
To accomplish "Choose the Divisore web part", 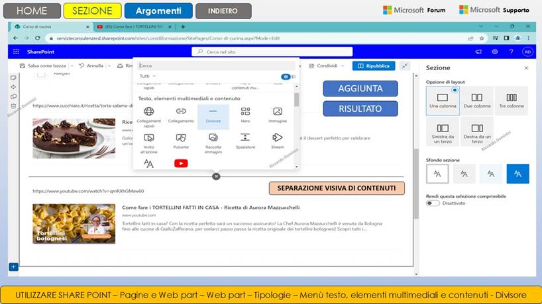I will 213,117.
